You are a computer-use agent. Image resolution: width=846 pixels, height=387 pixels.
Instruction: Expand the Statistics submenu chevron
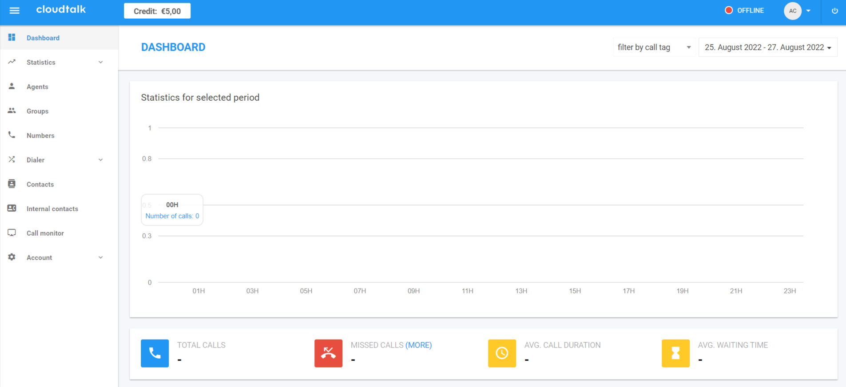pos(101,62)
